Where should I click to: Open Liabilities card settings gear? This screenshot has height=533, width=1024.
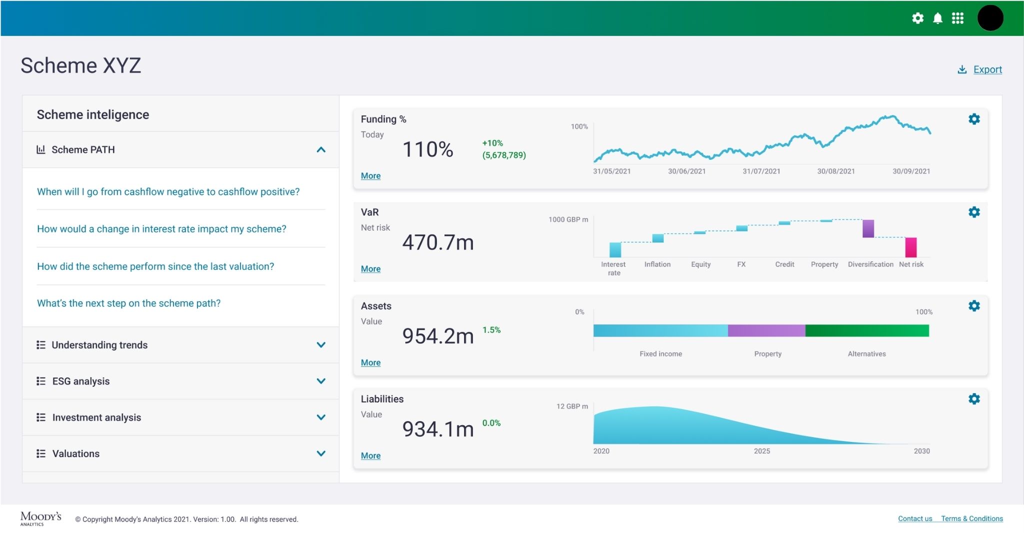click(974, 399)
